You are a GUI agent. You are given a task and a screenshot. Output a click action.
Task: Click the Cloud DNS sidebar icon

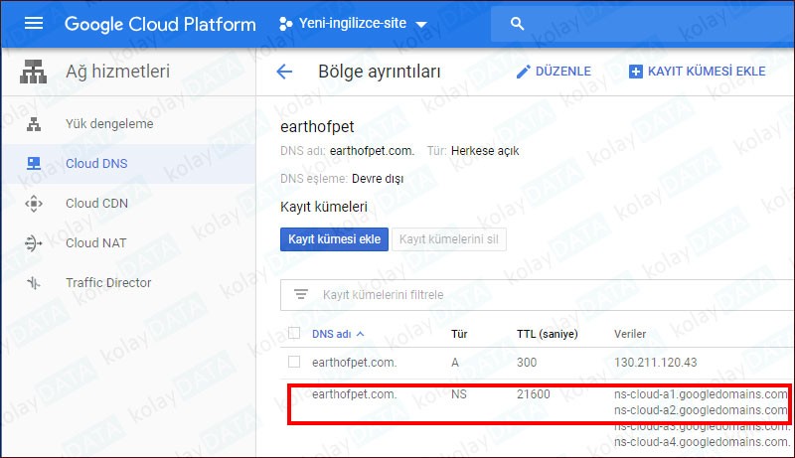[x=34, y=164]
